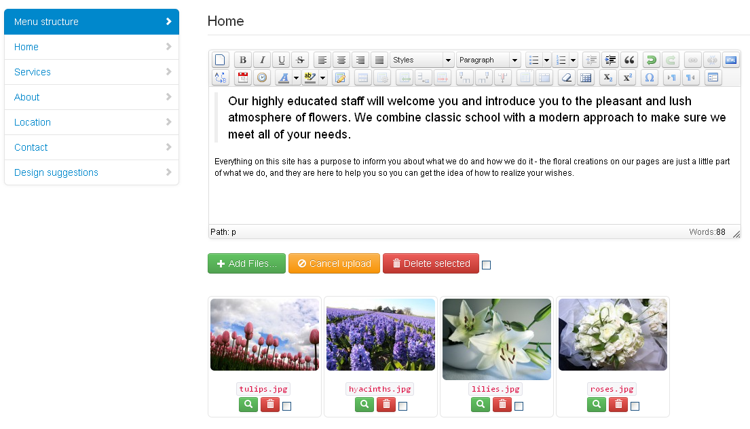Open the Services menu item
Viewport: 750px width, 429px height.
33,72
